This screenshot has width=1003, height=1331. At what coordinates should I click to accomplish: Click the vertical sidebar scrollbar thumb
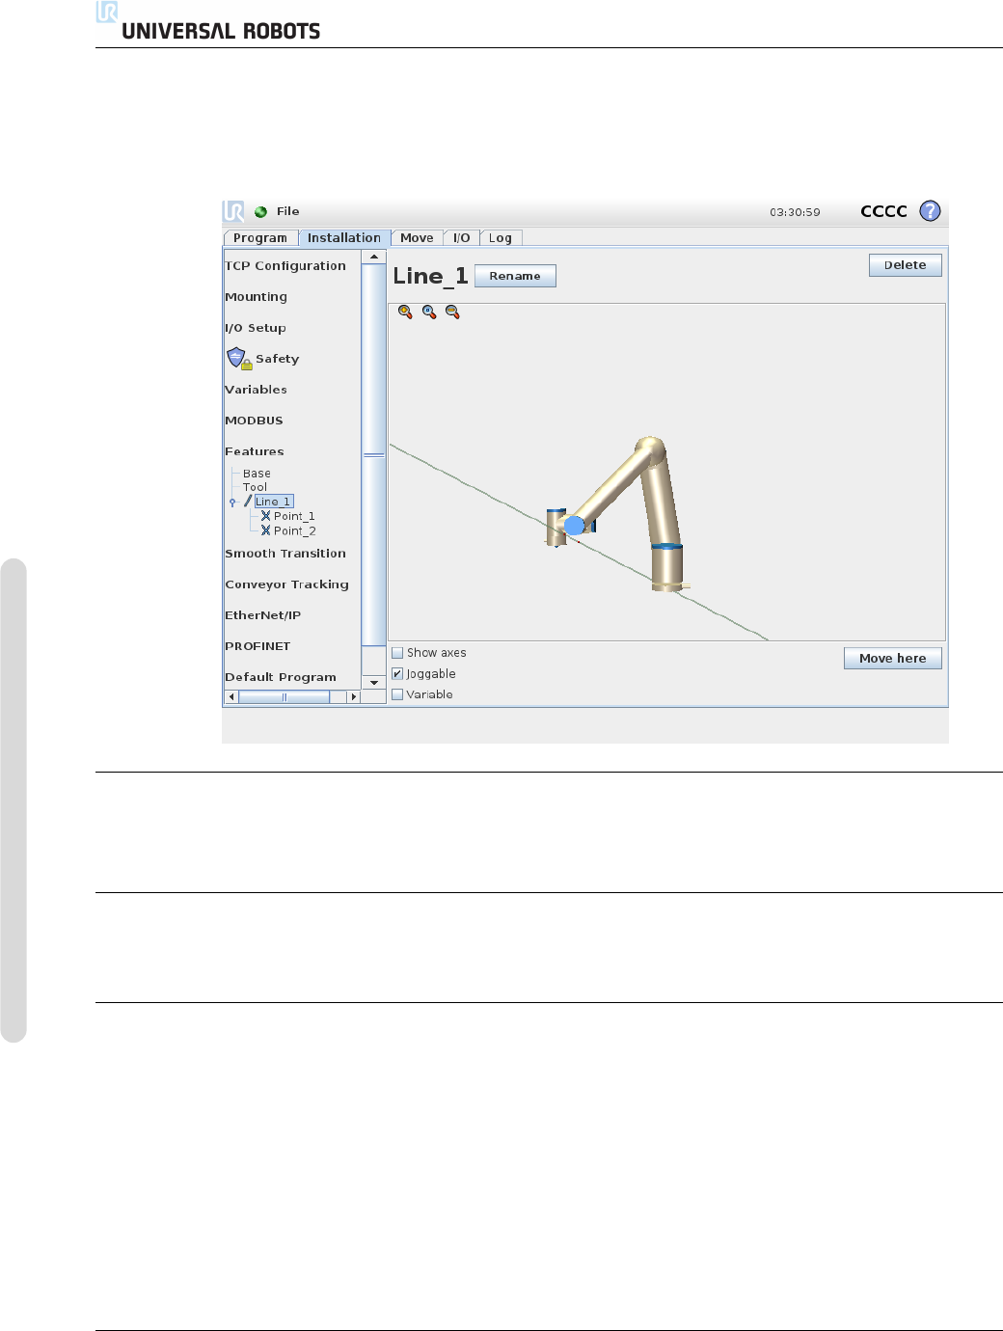[x=373, y=454]
